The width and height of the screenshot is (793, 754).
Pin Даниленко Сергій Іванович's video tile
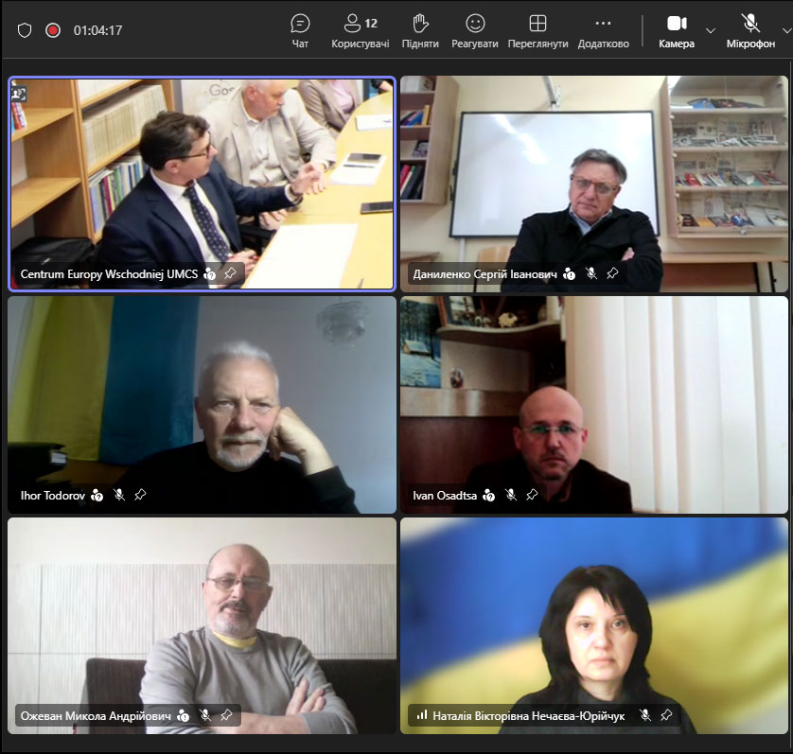coord(612,273)
